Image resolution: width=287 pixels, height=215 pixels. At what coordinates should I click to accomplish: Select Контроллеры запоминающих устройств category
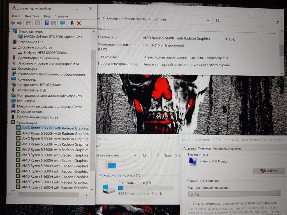(x=50, y=96)
